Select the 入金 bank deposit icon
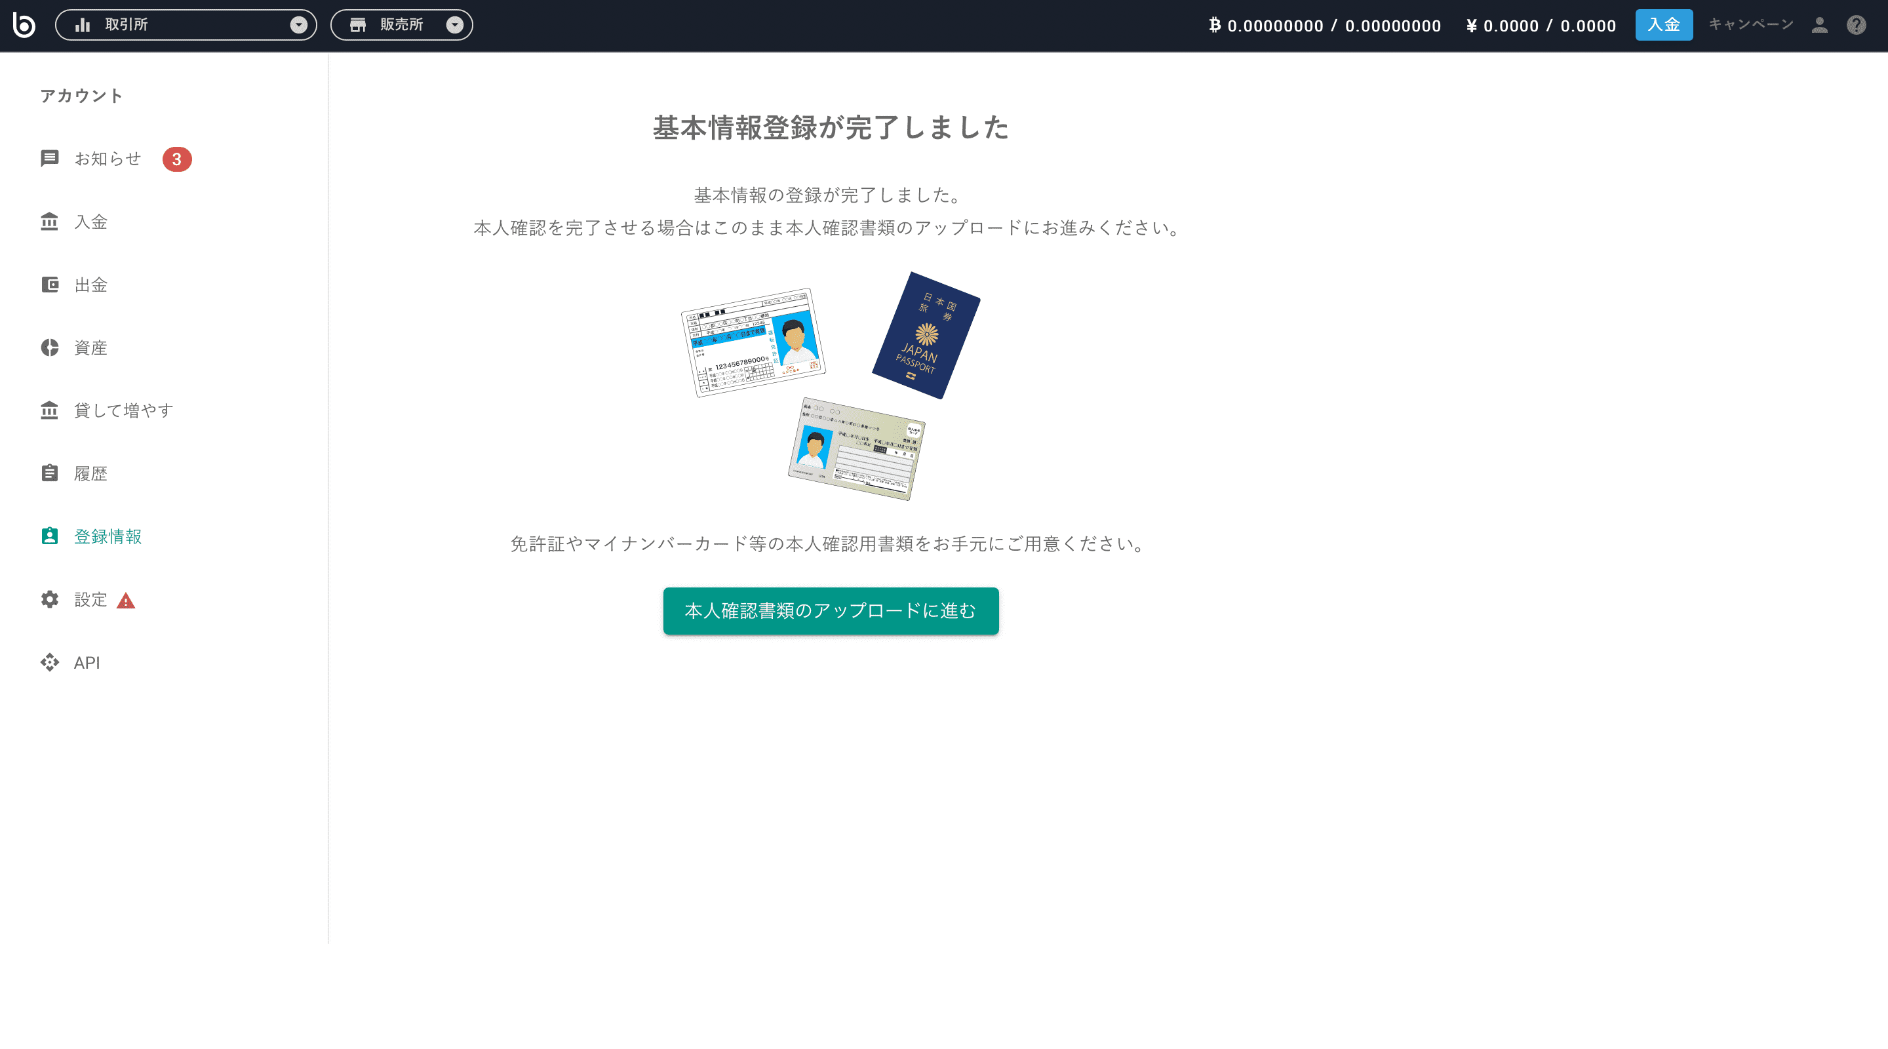Image resolution: width=1888 pixels, height=1049 pixels. point(49,222)
